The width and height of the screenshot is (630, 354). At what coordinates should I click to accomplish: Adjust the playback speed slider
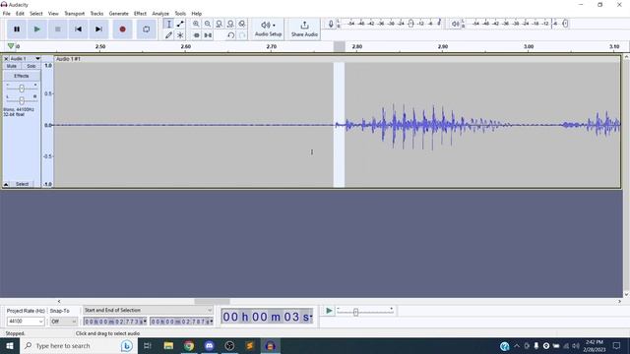coord(355,312)
